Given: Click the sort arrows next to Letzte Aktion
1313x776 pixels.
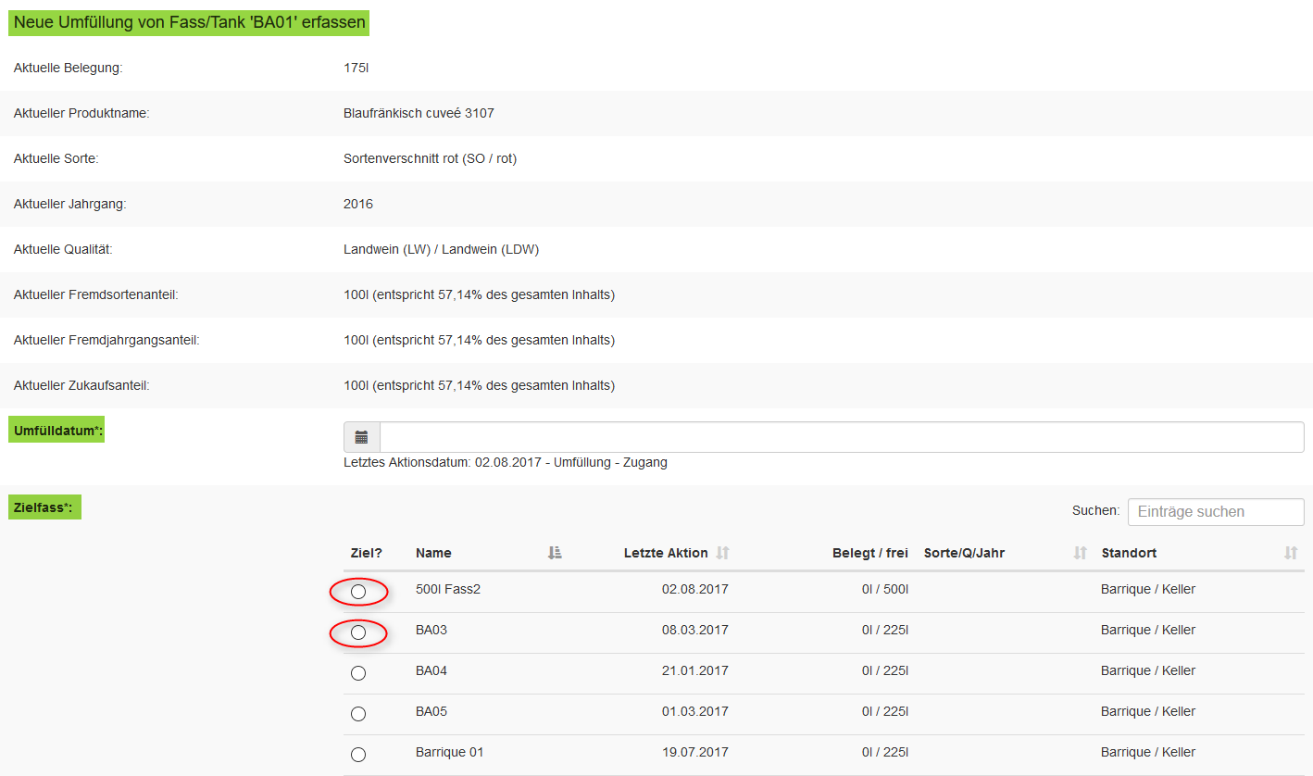Looking at the screenshot, I should pos(723,553).
